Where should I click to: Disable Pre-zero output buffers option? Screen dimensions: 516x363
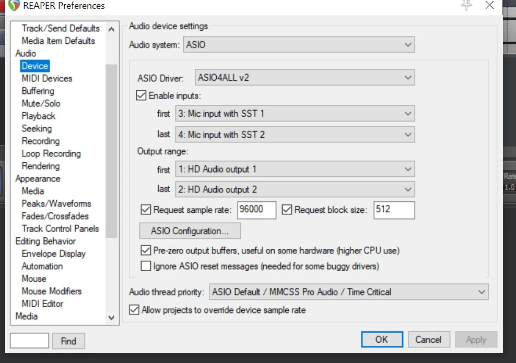click(x=146, y=250)
